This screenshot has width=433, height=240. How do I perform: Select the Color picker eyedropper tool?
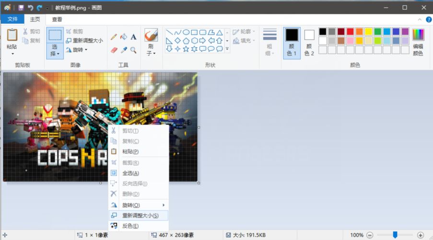tap(124, 50)
